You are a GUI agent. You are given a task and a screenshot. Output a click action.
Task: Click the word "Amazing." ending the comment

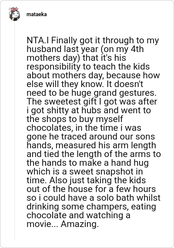pyautogui.click(x=80, y=224)
